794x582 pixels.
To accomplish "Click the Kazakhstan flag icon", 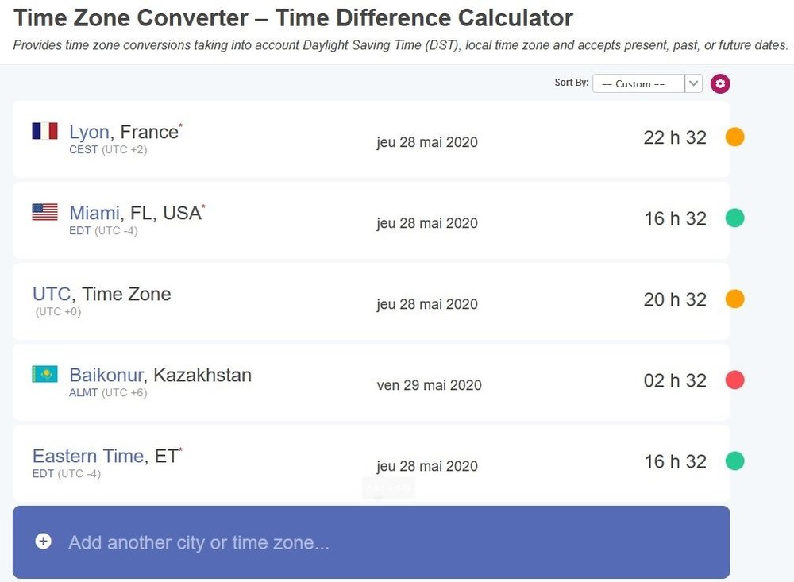I will pos(44,374).
